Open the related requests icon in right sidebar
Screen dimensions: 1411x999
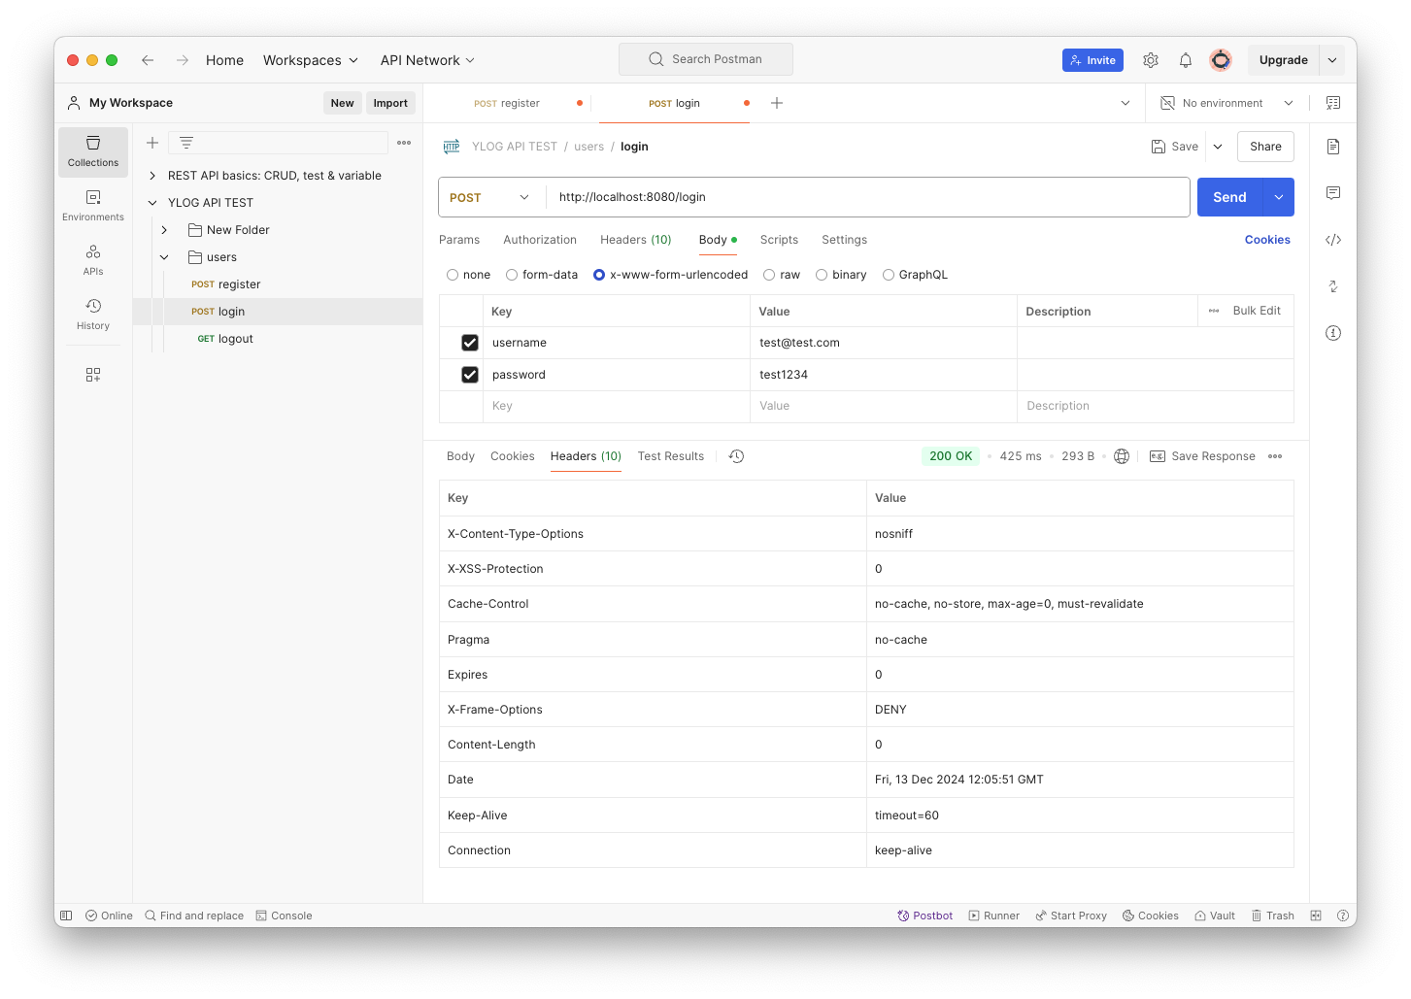tap(1333, 286)
